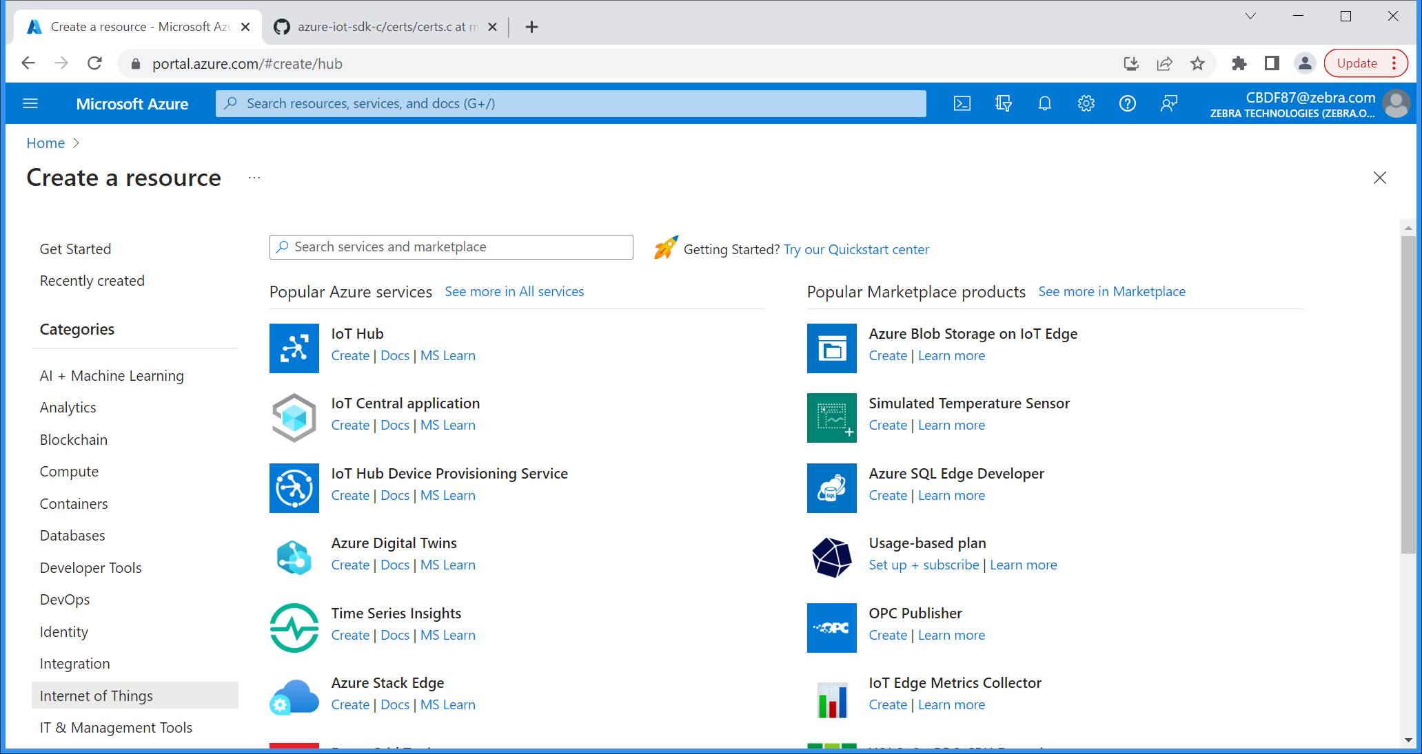Switch to the azure-iot-sdk-c GitHub tab
1422x754 pixels.
tap(386, 27)
